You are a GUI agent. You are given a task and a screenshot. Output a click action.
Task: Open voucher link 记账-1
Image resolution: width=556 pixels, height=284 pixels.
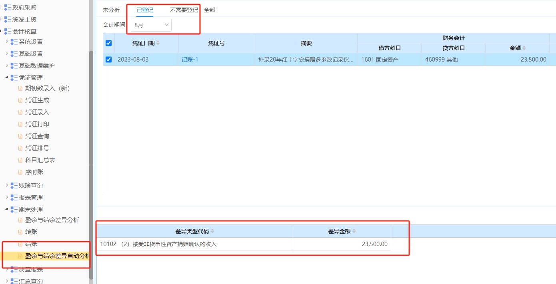tap(190, 60)
